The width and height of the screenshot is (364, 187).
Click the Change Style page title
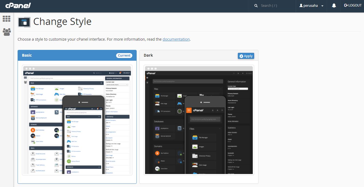[62, 21]
